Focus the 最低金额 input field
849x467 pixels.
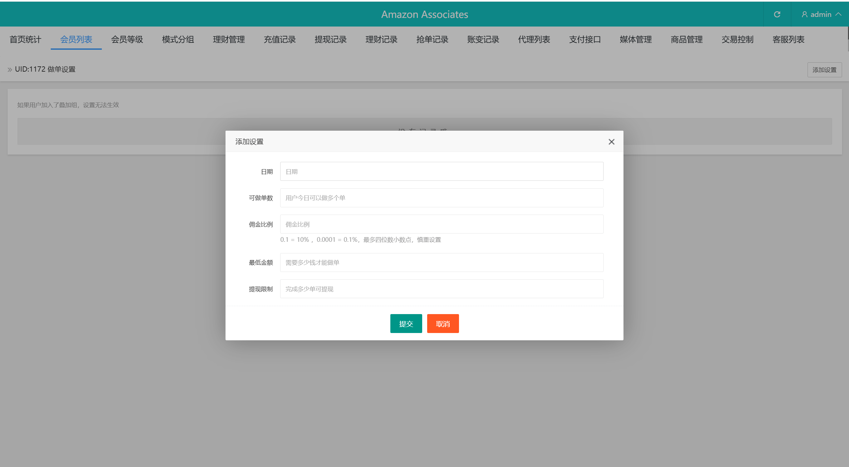[x=441, y=263]
